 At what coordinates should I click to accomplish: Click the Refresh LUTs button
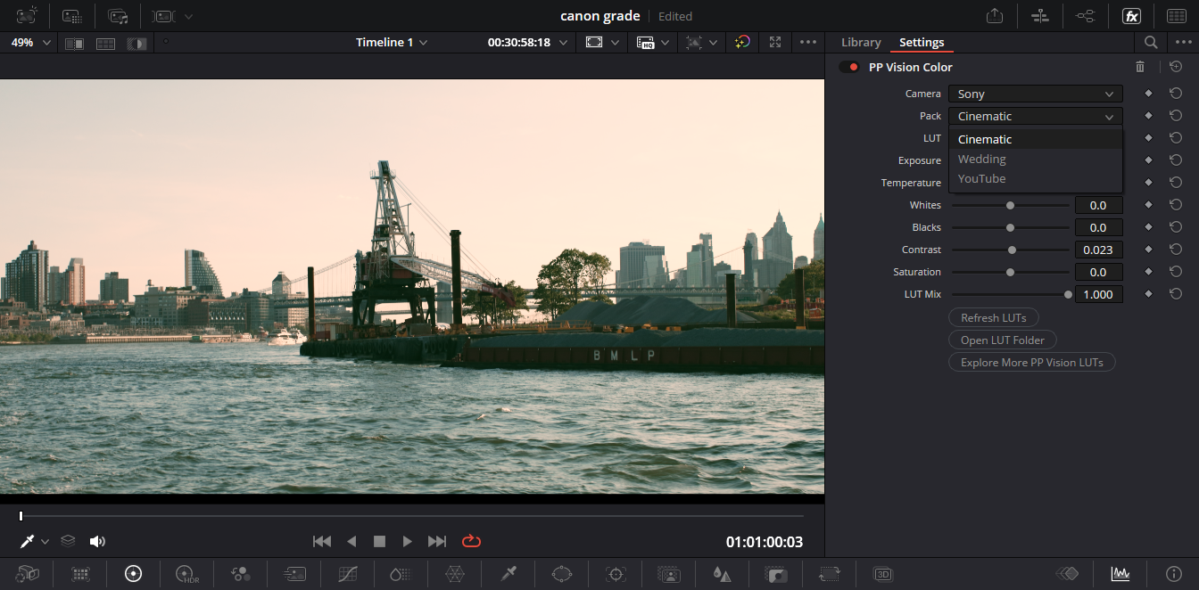pyautogui.click(x=993, y=317)
